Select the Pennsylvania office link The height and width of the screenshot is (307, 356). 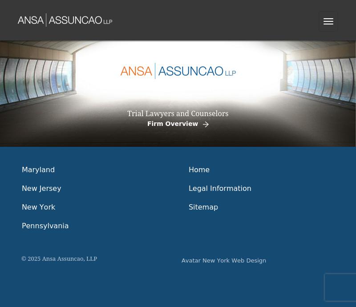tap(45, 226)
